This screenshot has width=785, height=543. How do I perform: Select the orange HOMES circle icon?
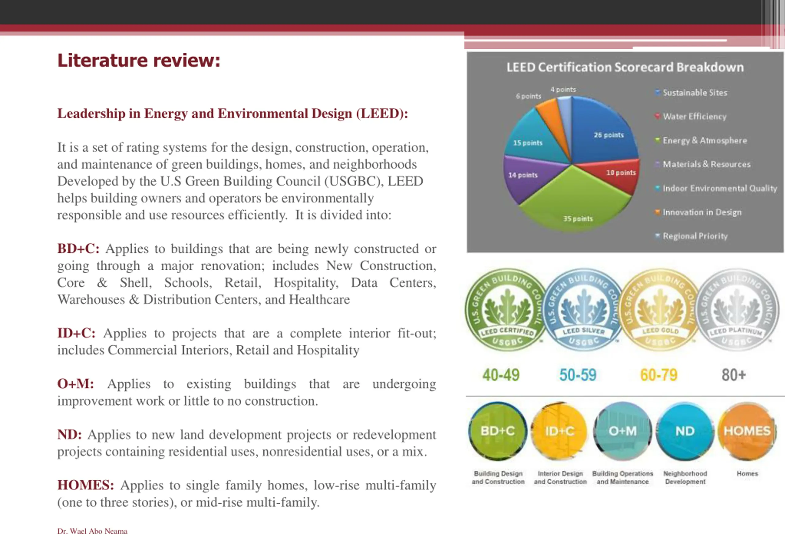[747, 431]
